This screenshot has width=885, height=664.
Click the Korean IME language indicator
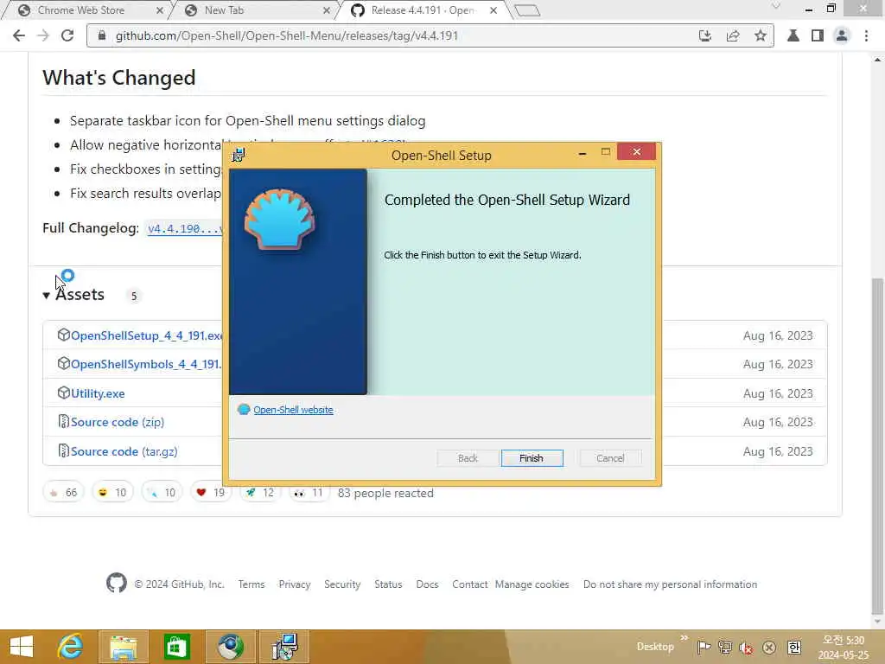(794, 647)
